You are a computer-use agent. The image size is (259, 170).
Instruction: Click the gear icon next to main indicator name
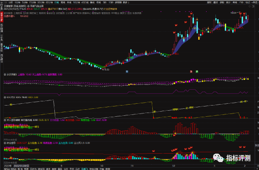click(28, 6)
